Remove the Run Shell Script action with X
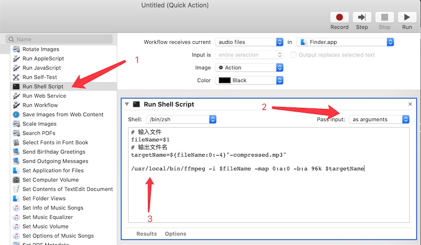 point(410,104)
